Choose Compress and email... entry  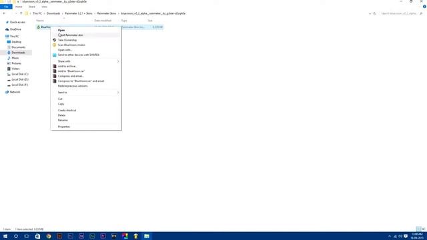coord(71,76)
